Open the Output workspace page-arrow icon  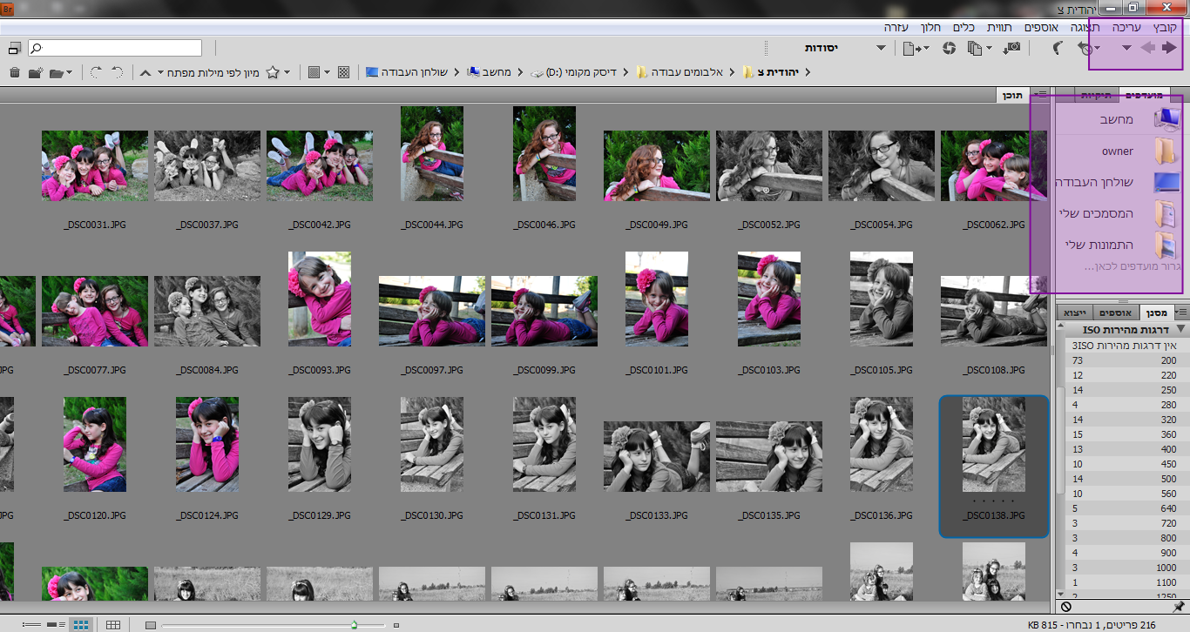(910, 48)
